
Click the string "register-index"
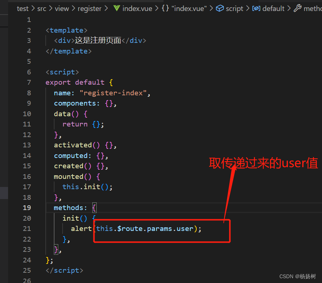click(x=113, y=93)
